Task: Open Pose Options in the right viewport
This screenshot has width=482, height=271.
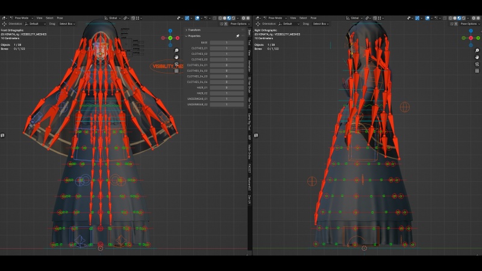Action: pyautogui.click(x=469, y=23)
